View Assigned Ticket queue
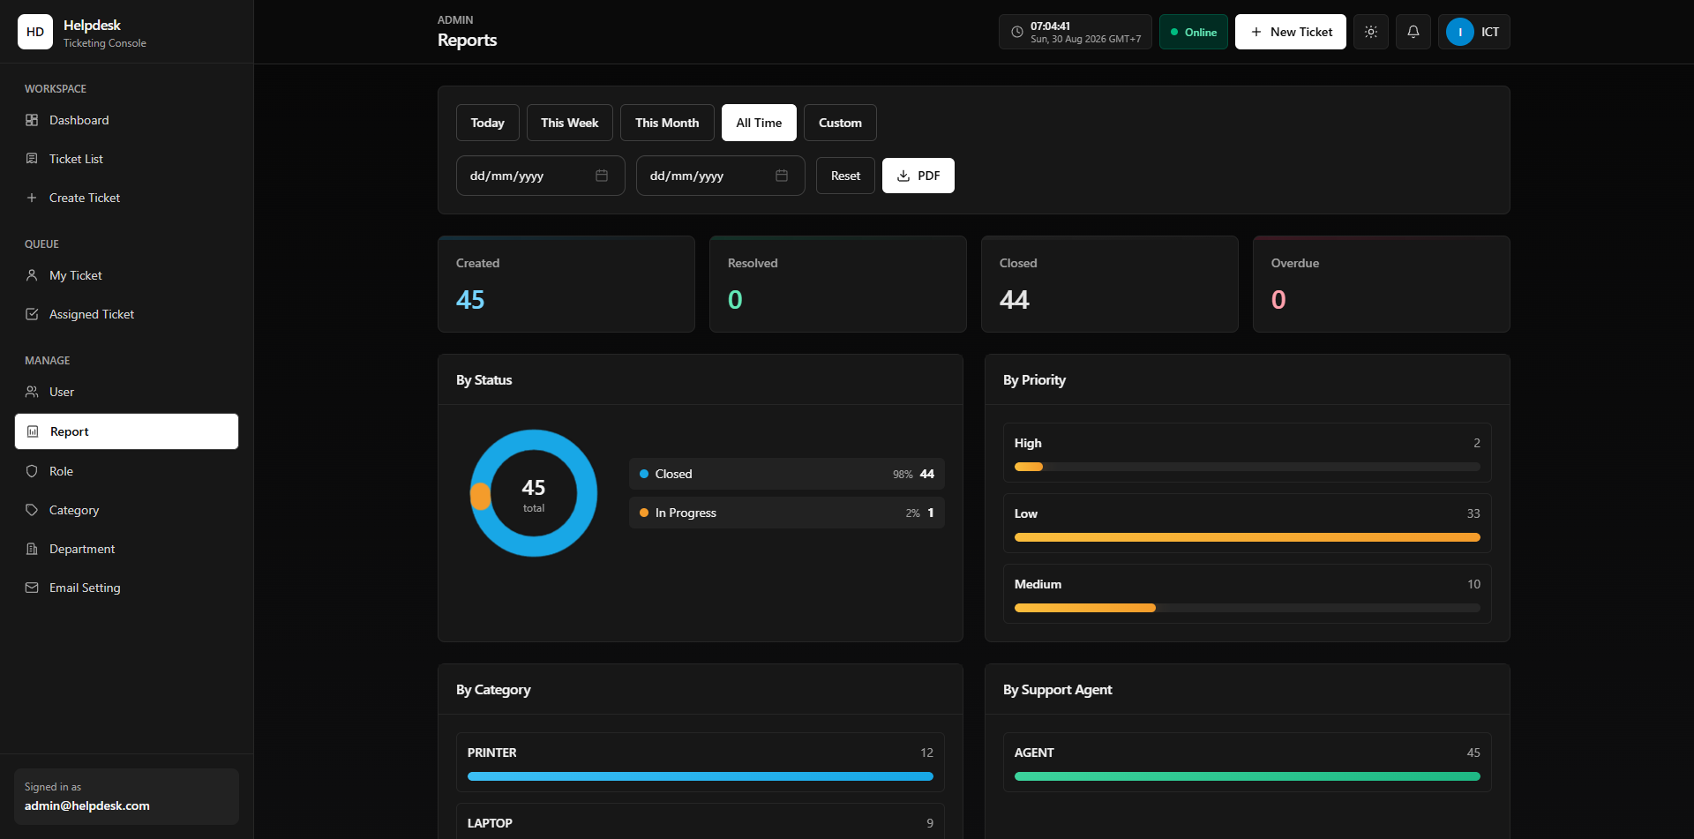 point(126,314)
